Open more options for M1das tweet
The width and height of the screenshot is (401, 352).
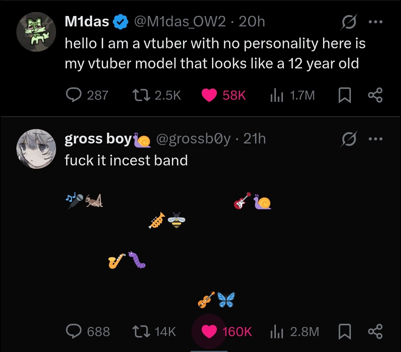pyautogui.click(x=375, y=22)
